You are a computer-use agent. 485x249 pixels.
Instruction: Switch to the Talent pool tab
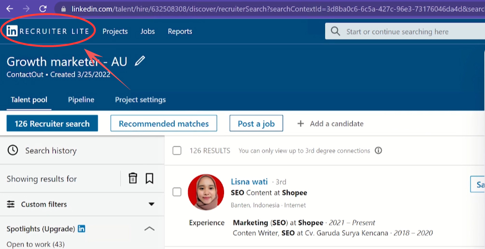coord(29,100)
